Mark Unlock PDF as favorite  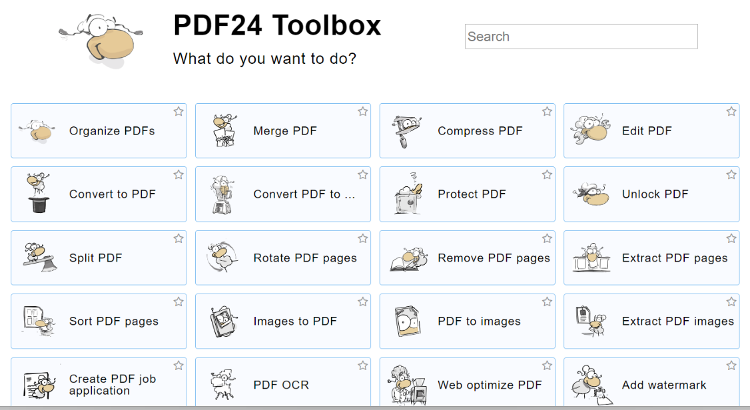[731, 174]
